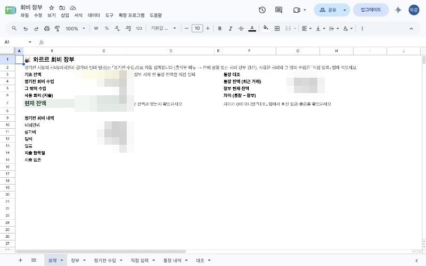
Task: Toggle strikethrough formatting
Action: 241,28
